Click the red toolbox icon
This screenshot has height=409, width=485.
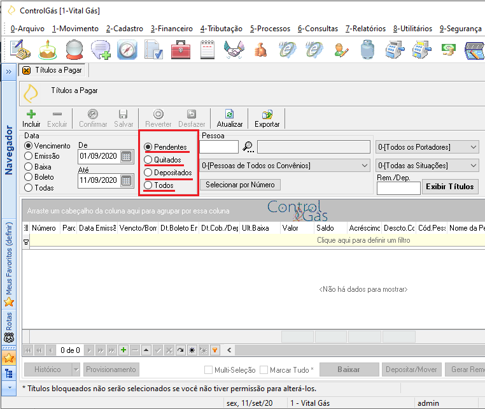[x=181, y=50]
